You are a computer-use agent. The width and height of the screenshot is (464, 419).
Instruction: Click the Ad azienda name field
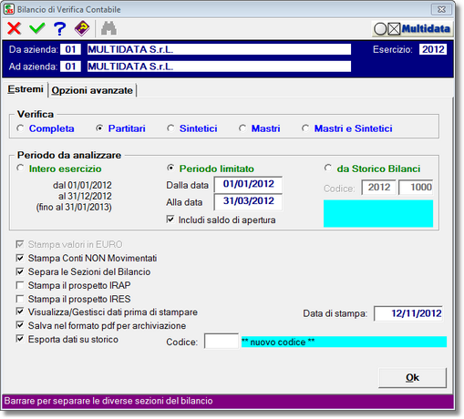219,66
